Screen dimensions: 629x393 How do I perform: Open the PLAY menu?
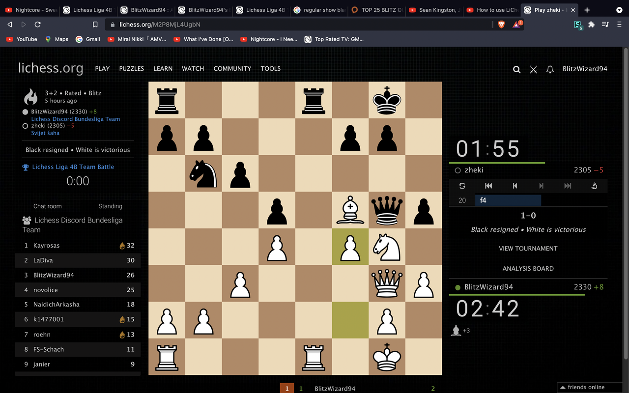pyautogui.click(x=102, y=69)
